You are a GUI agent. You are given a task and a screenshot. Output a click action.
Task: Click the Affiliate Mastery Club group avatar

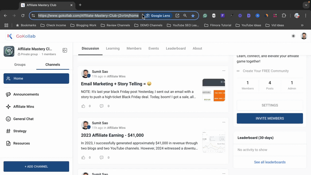pyautogui.click(x=9, y=51)
